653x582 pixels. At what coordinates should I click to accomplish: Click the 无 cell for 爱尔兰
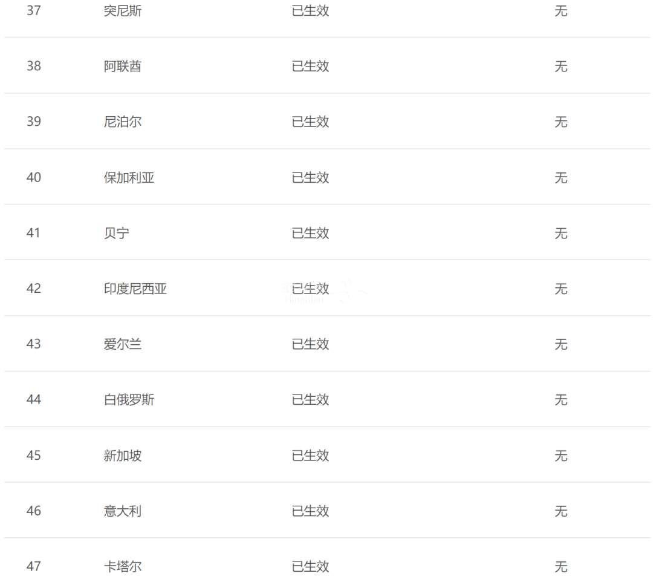[561, 344]
